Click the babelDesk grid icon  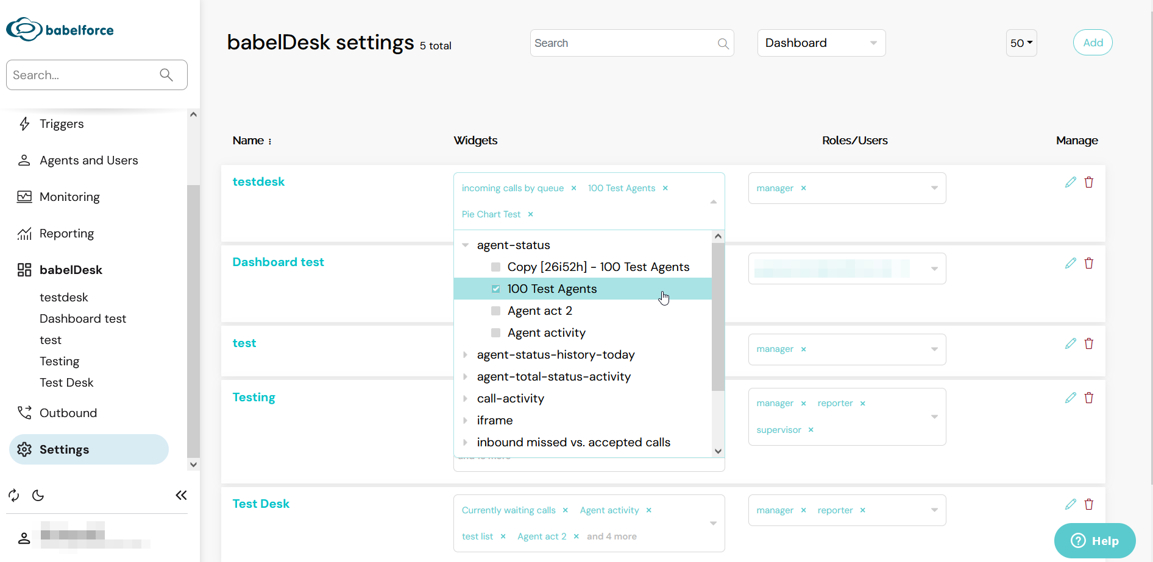(24, 270)
